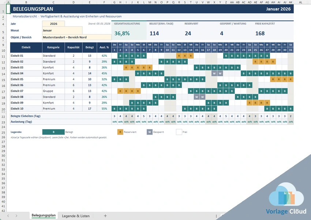
Task: Click the teal Belegt legend swatch
Action: (x=53, y=132)
